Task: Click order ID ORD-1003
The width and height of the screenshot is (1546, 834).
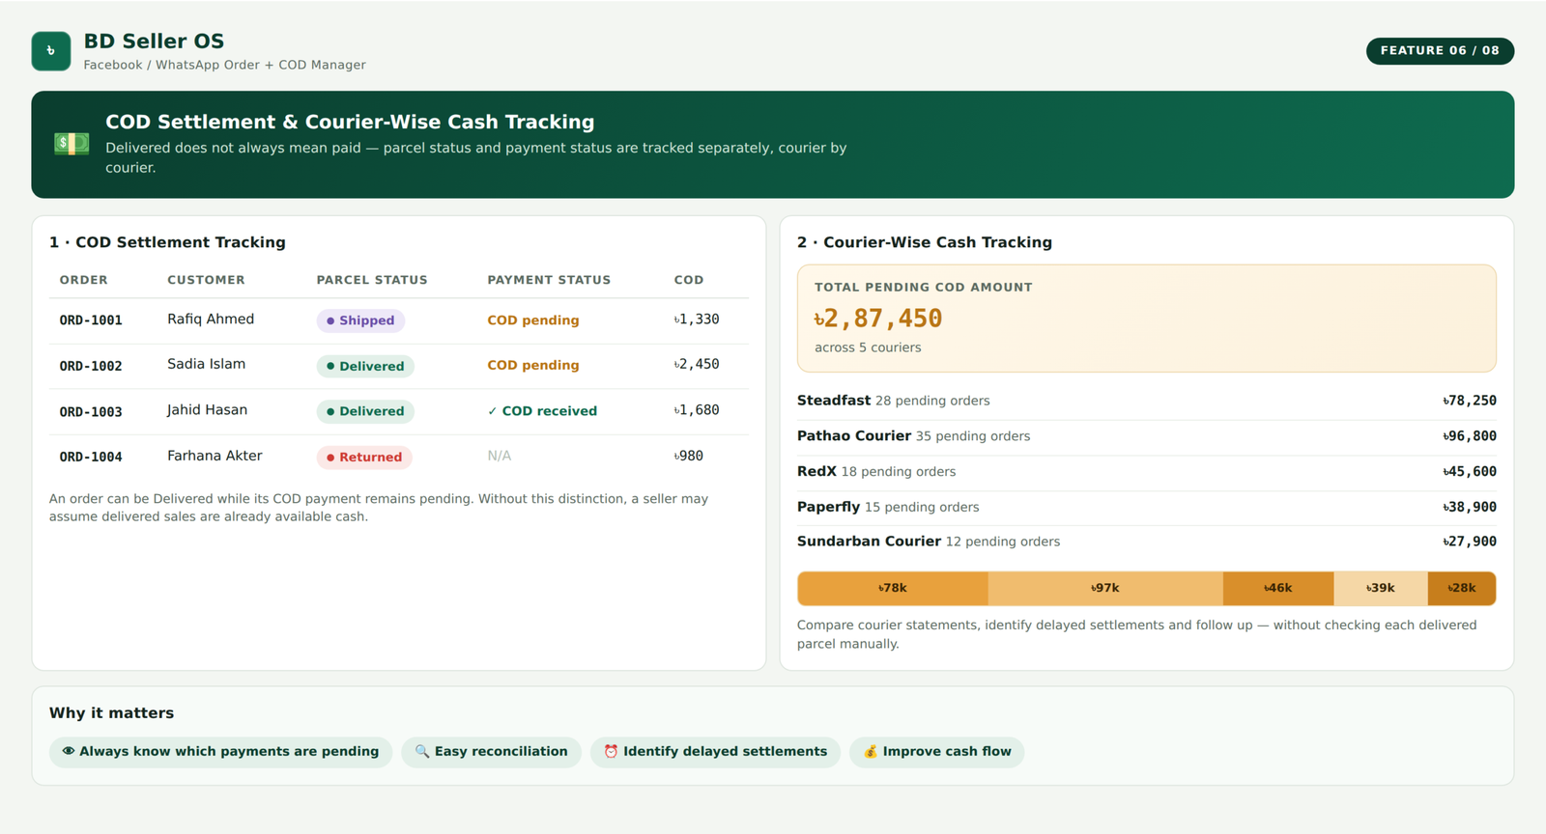Action: (91, 411)
